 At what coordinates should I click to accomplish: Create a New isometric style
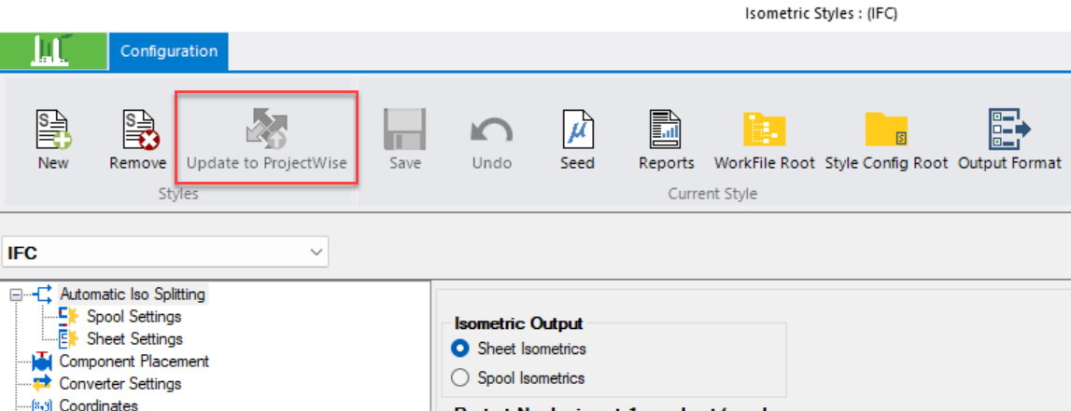pos(53,141)
